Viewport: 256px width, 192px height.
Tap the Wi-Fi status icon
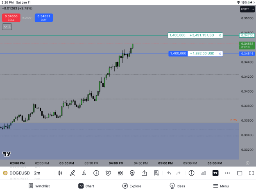point(238,2)
